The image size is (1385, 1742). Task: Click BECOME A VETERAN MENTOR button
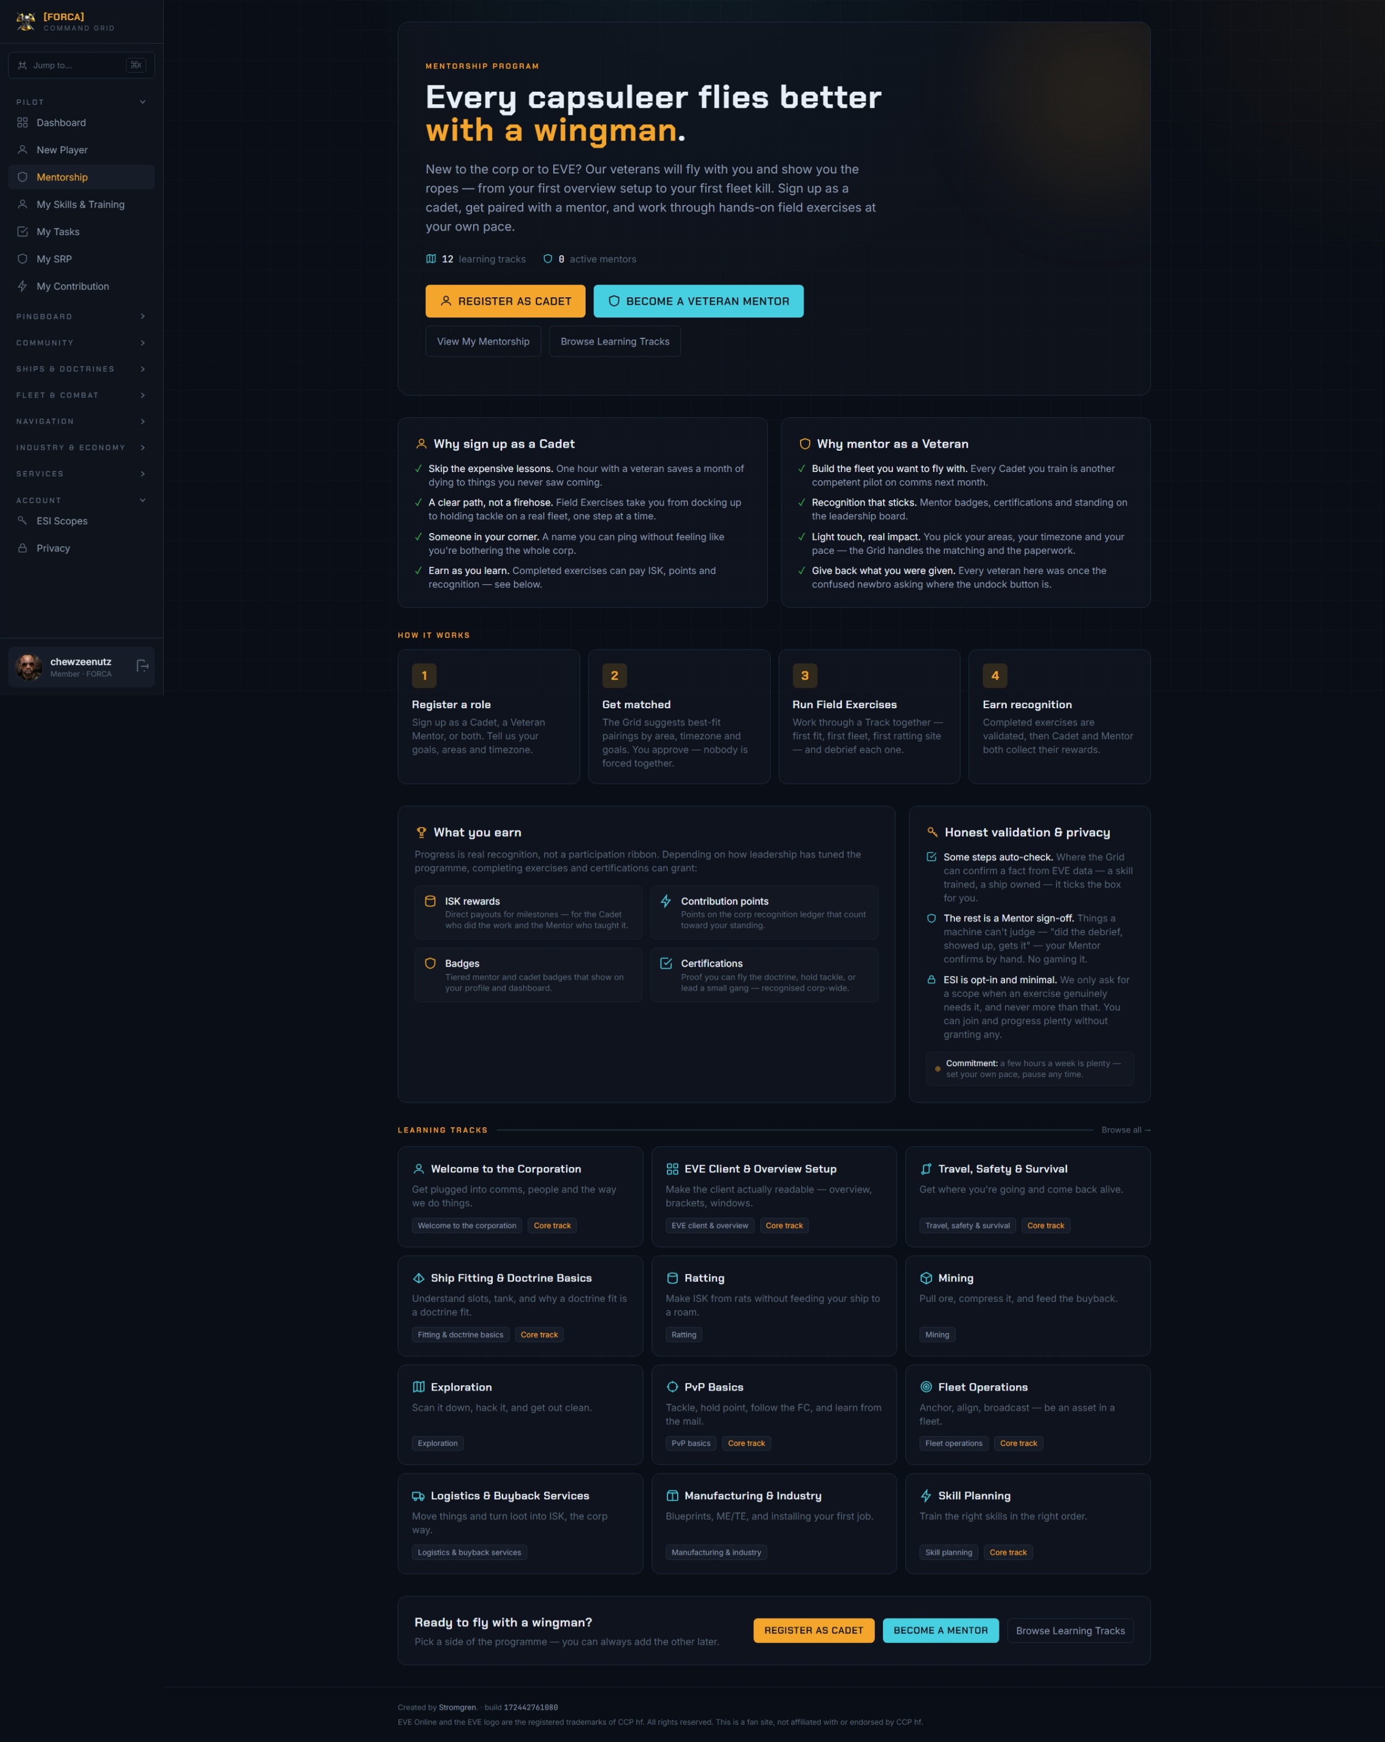click(x=698, y=301)
